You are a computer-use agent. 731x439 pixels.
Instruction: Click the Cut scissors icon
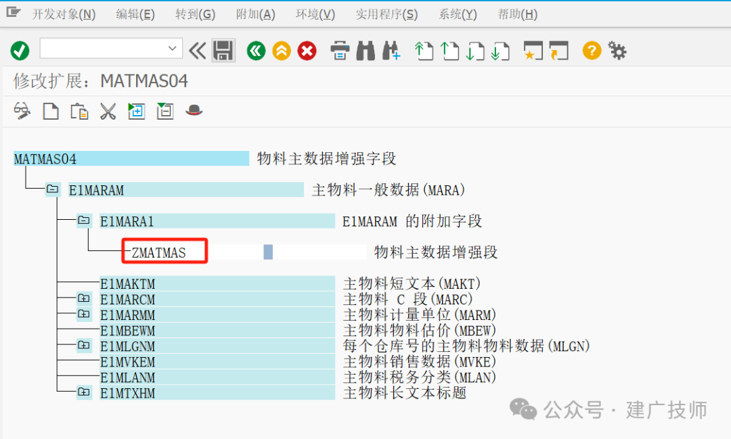[x=108, y=111]
